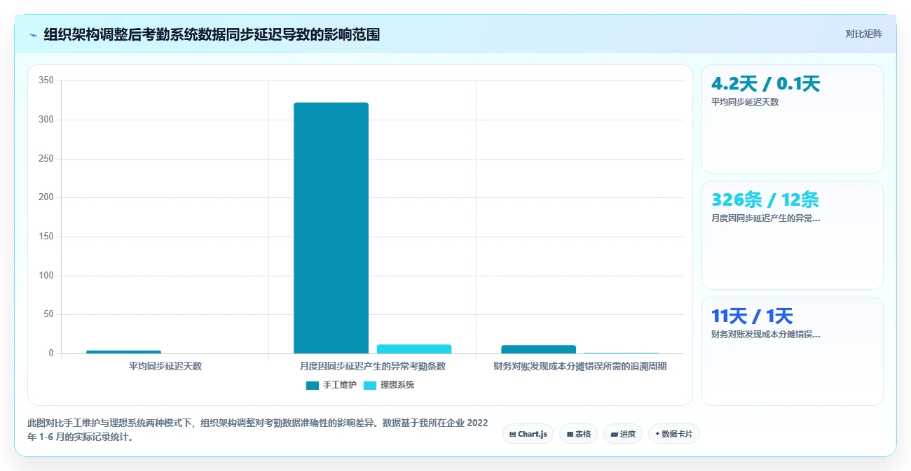Click the y-axis value 200
Image resolution: width=911 pixels, height=471 pixels.
point(46,197)
